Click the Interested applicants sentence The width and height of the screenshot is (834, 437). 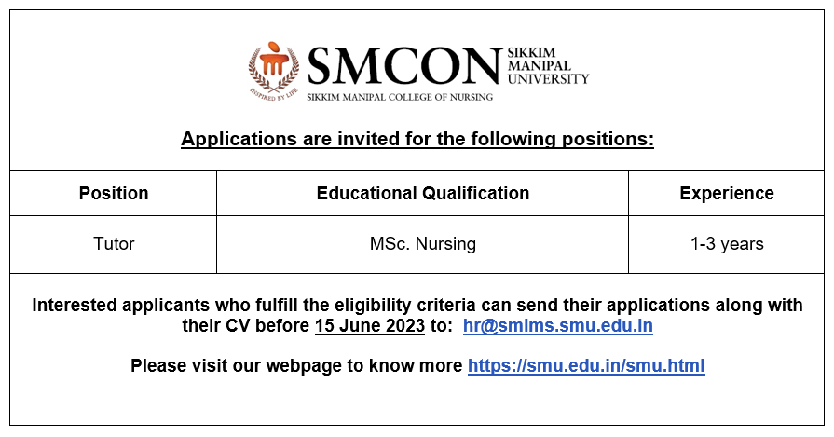(x=417, y=315)
